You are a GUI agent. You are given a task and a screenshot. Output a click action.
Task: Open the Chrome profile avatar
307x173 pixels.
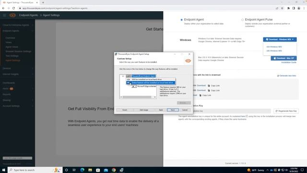point(299,8)
